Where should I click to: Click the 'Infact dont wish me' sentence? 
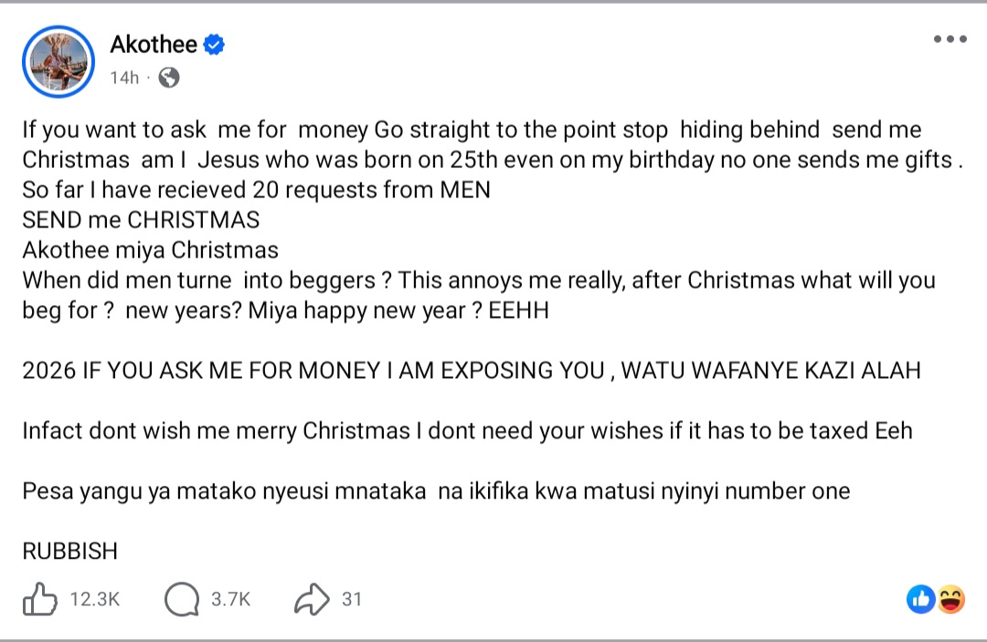[467, 431]
